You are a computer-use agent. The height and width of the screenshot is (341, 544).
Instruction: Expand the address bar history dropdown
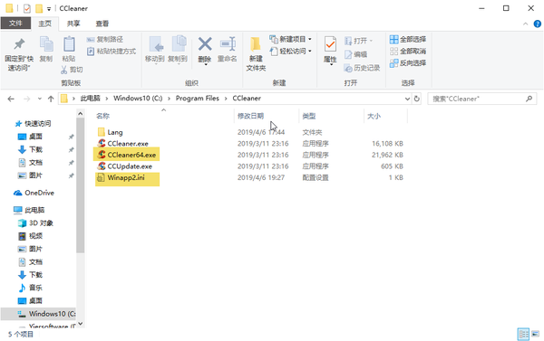coord(407,99)
